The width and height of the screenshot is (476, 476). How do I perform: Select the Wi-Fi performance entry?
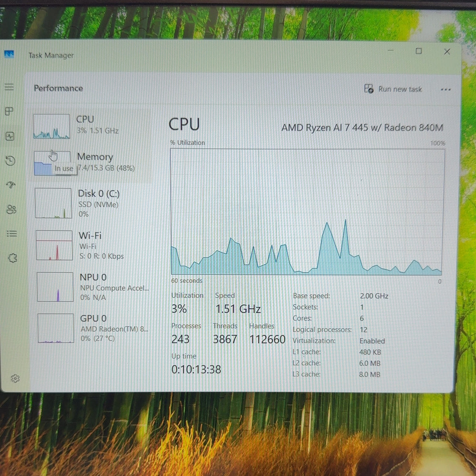pos(93,245)
